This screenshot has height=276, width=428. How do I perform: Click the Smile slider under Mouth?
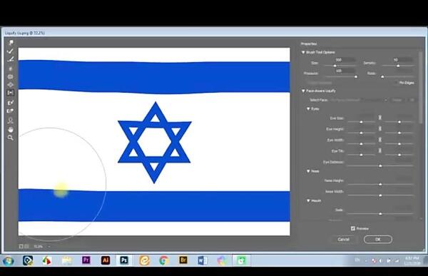[x=380, y=214]
